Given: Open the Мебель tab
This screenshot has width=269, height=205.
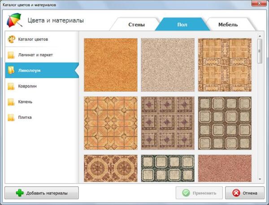Looking at the screenshot, I should coord(228,24).
